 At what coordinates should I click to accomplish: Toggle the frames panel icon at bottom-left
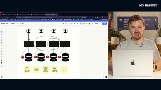pos(2,77)
